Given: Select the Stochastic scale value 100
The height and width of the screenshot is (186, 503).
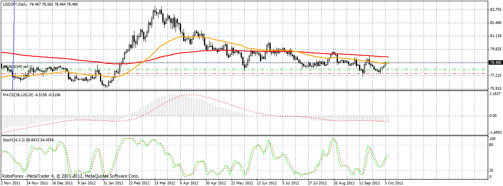Looking at the screenshot, I should coord(493,139).
